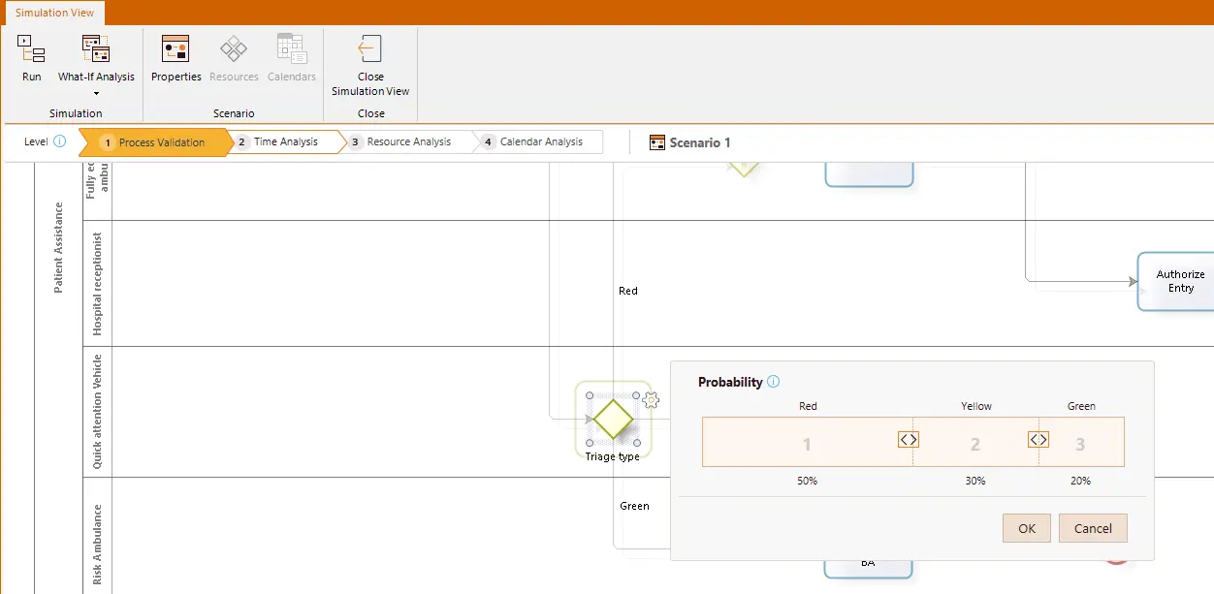Grab the Red-Yellow probability slider handle
The width and height of the screenshot is (1214, 594).
pos(908,439)
